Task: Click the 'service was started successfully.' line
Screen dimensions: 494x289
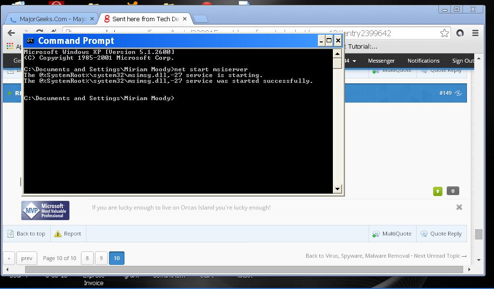Action: (168, 81)
